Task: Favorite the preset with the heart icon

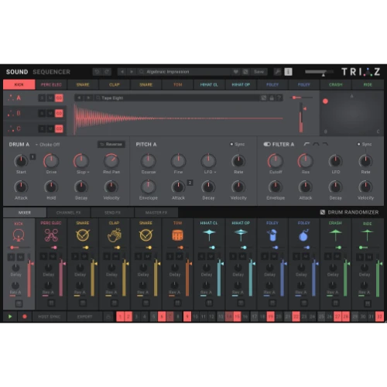Action: tap(235, 72)
